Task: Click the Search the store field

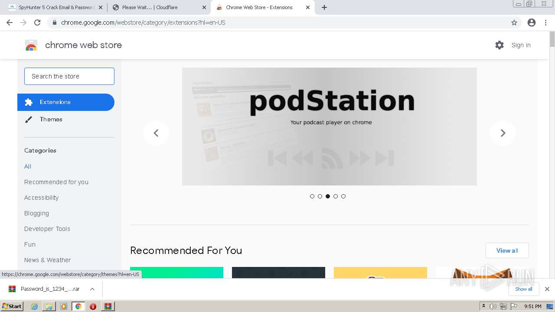Action: point(69,76)
